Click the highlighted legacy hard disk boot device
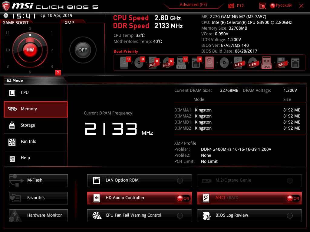 coord(209,63)
